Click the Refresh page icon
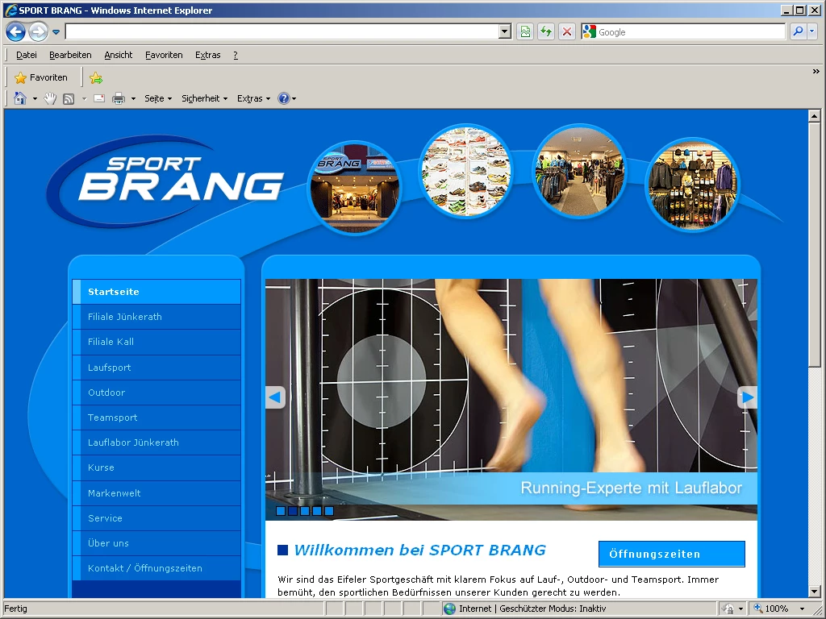Viewport: 826px width, 619px height. [x=546, y=32]
